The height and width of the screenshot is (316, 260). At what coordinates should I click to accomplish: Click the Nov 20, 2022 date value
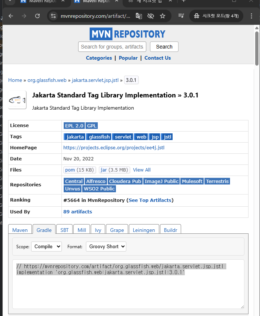tap(79, 159)
